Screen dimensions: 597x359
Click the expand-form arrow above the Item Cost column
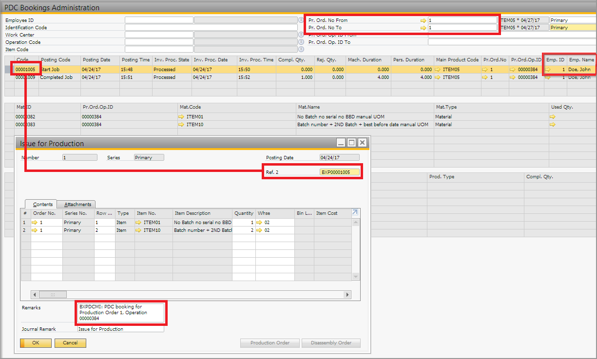tap(354, 212)
